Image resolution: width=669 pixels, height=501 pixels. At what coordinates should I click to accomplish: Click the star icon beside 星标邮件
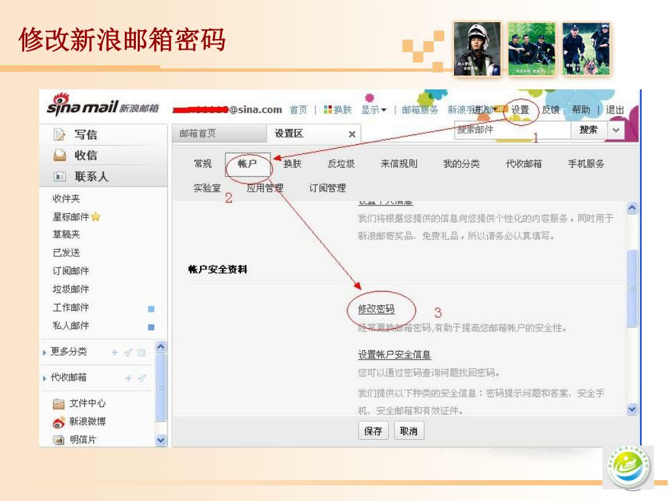[x=95, y=217]
